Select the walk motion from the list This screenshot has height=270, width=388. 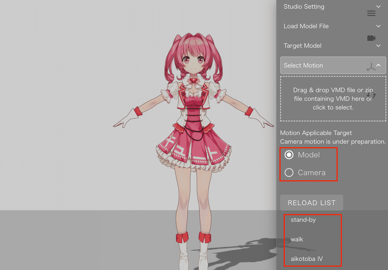click(x=296, y=239)
